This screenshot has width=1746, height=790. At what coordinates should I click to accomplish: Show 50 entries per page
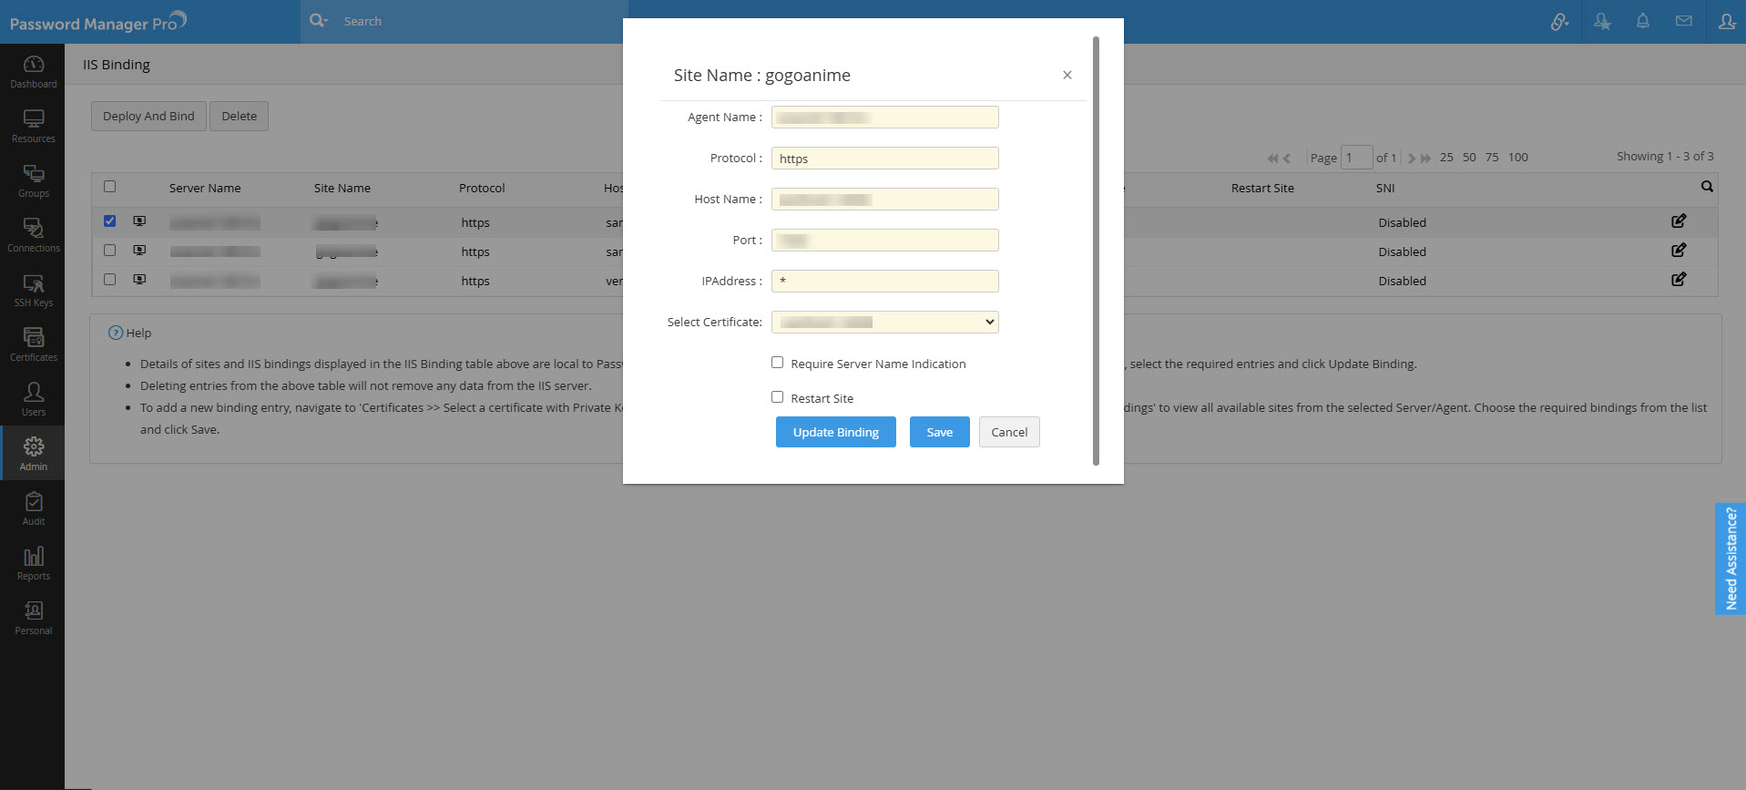(1469, 158)
